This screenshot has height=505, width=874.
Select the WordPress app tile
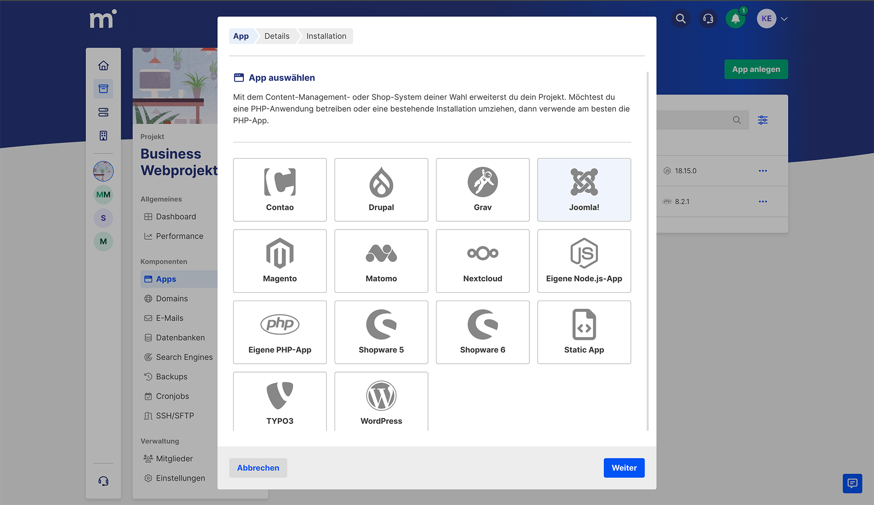(381, 401)
